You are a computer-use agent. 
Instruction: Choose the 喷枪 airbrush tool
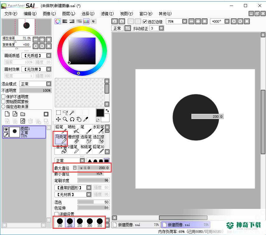[x=73, y=129]
